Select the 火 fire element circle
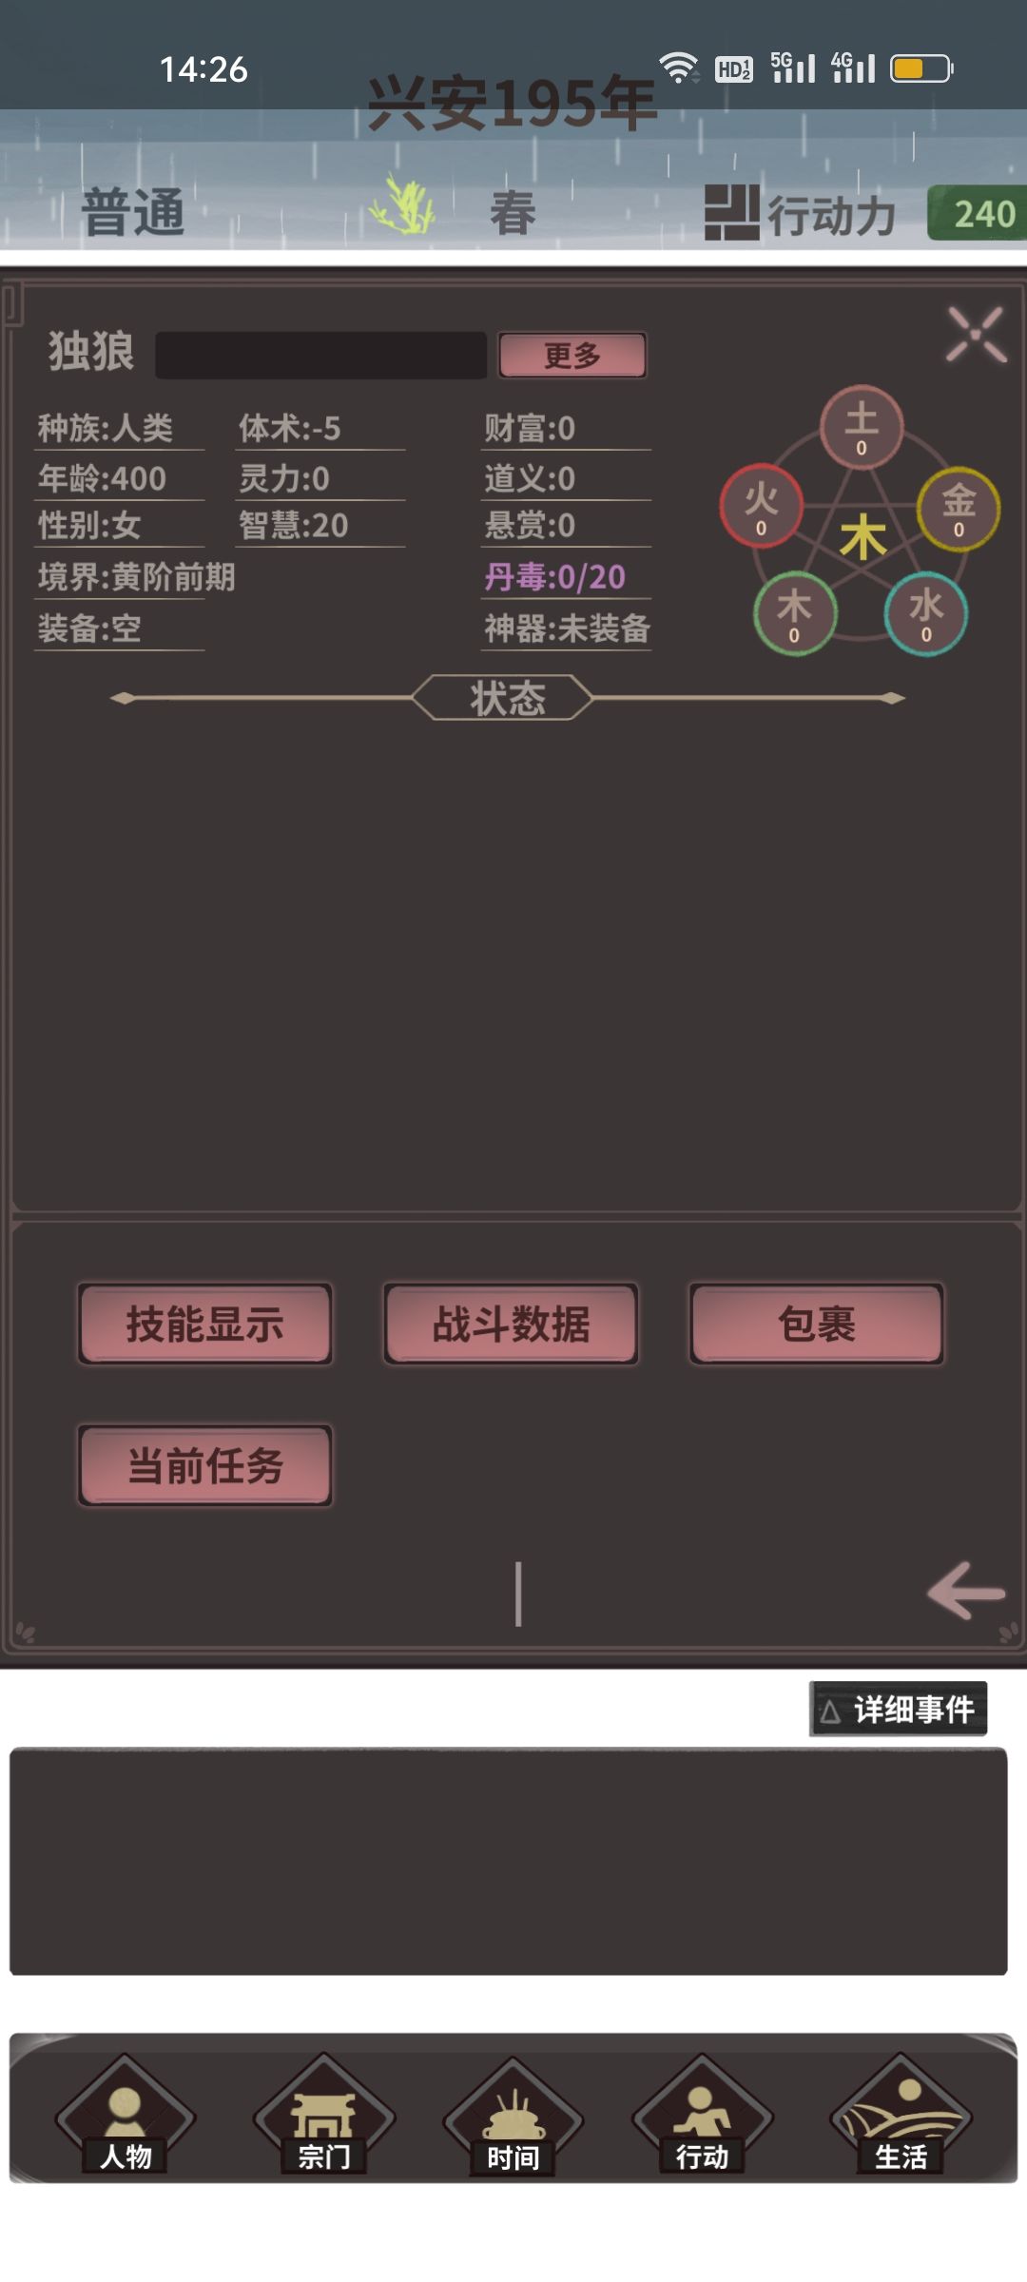The height and width of the screenshot is (2282, 1027). [x=761, y=507]
